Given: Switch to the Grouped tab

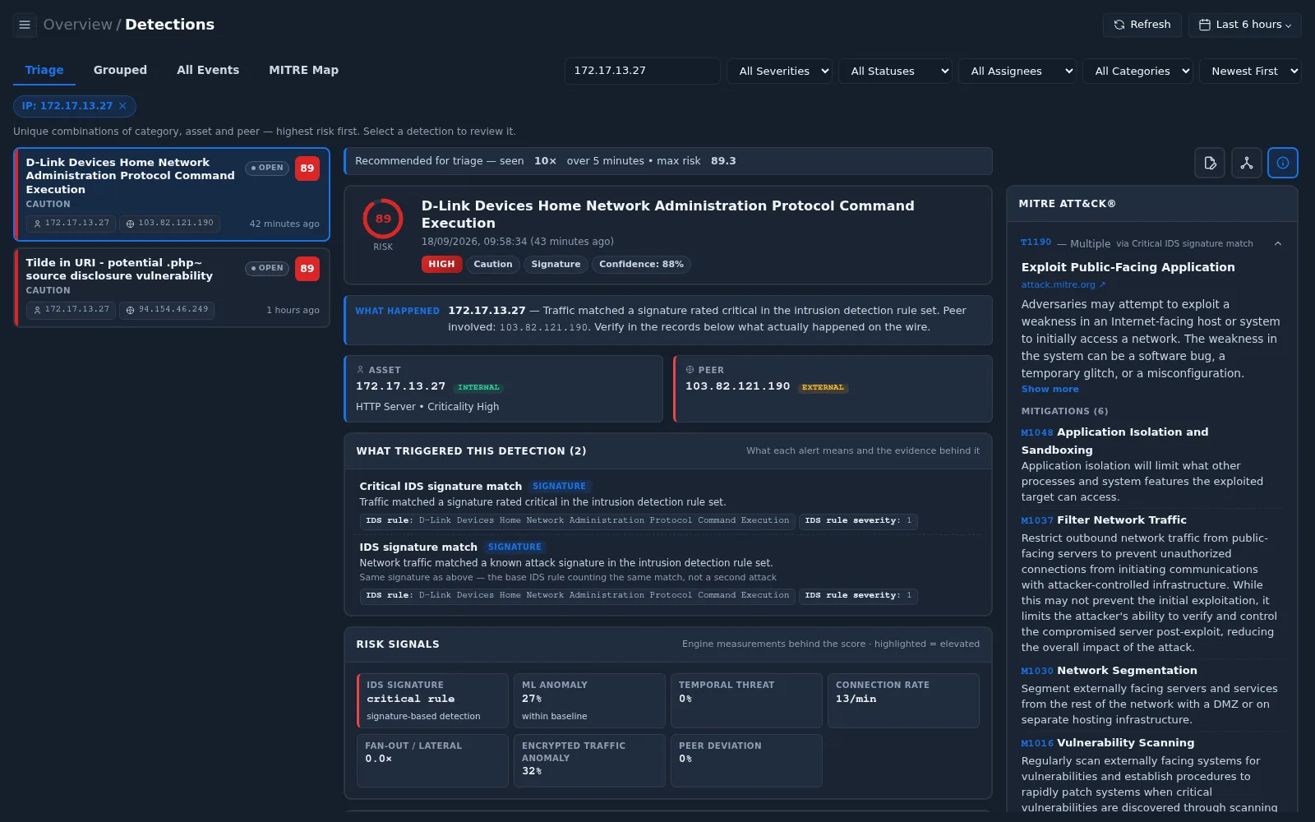Looking at the screenshot, I should point(120,71).
